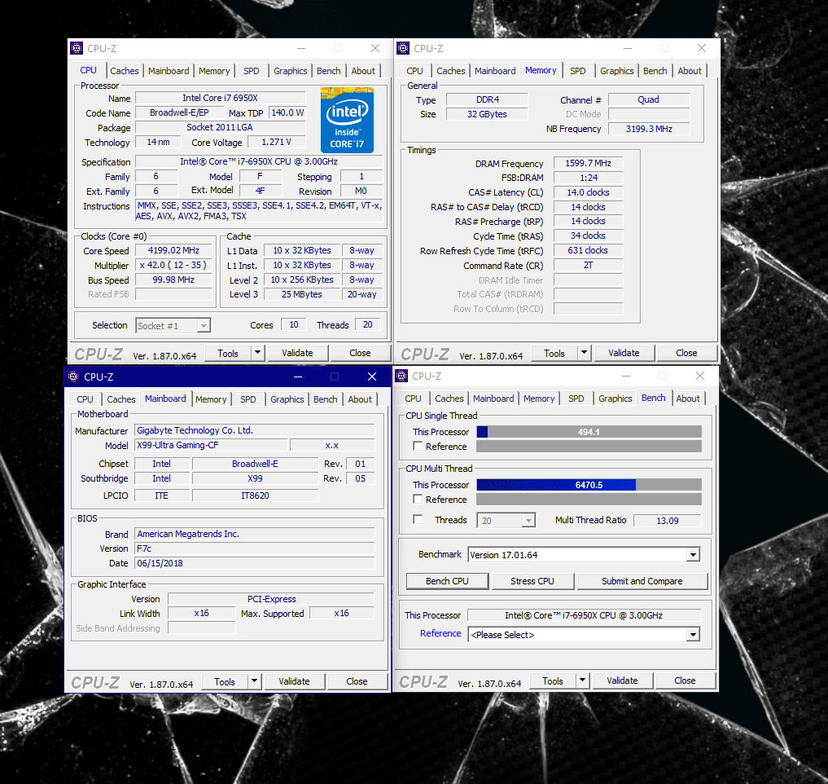Image resolution: width=828 pixels, height=784 pixels.
Task: Minimize the Mainboard CPU-Z window
Action: click(x=298, y=377)
